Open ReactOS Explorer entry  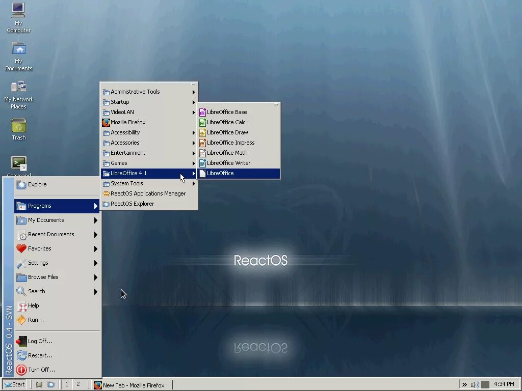click(149, 204)
